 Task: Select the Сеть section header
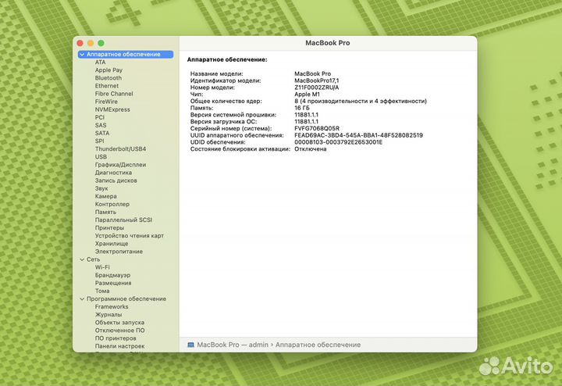[93, 259]
